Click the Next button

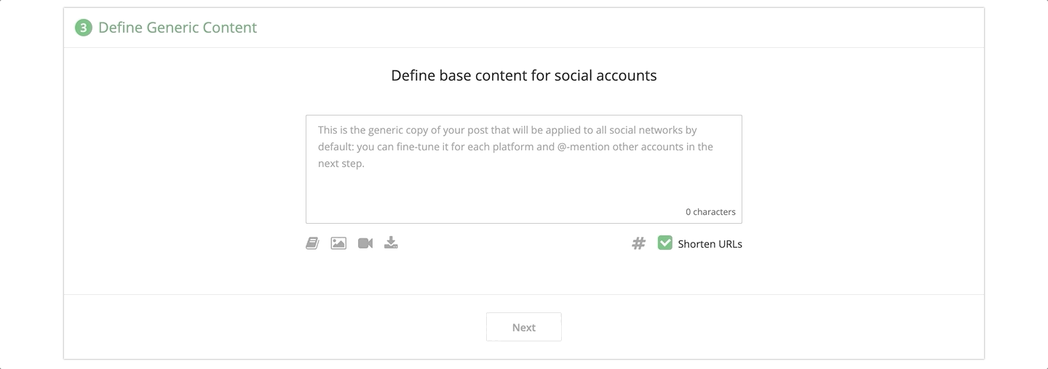point(524,327)
